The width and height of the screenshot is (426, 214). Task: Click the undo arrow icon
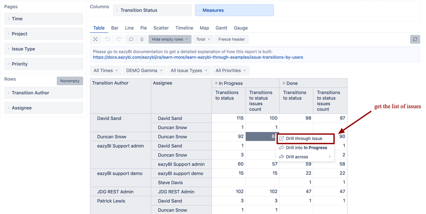tap(107, 39)
